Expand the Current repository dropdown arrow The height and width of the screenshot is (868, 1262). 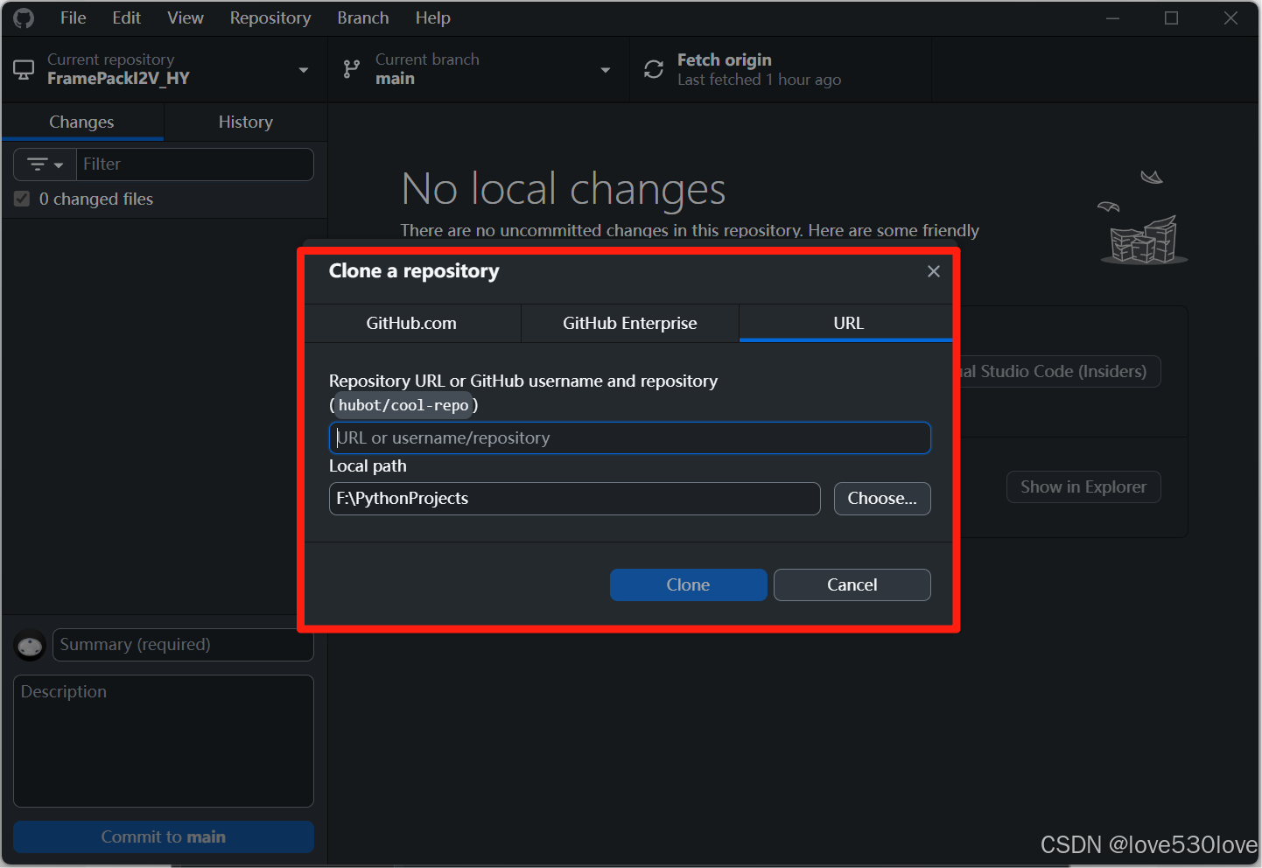pos(304,70)
